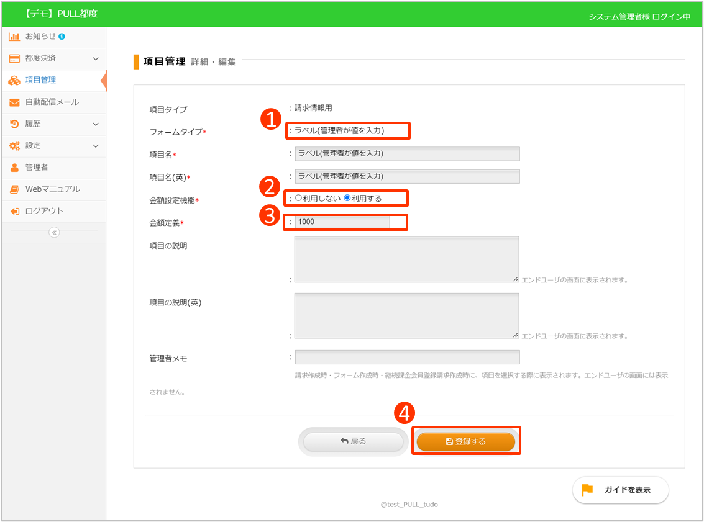
Task: Click the 設定 gears icon
Action: 14,146
